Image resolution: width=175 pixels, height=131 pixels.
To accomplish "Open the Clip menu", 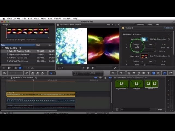I will pyautogui.click(x=50, y=19).
